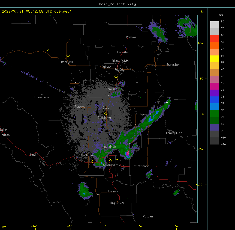Click the Blackfalds label
This screenshot has height=230, width=235.
click(120, 61)
